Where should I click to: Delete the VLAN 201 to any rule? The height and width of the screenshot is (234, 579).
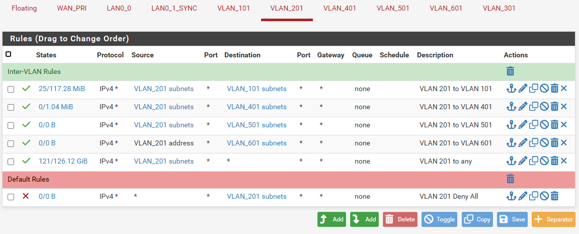click(554, 162)
